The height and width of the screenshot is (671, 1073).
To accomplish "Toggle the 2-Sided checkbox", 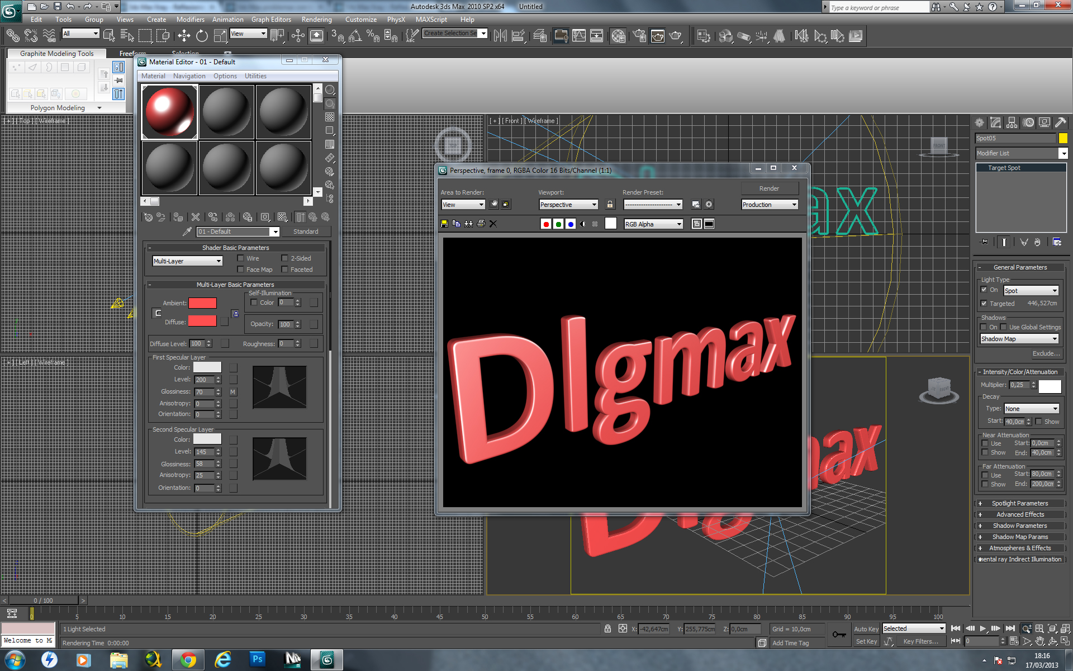I will 284,258.
